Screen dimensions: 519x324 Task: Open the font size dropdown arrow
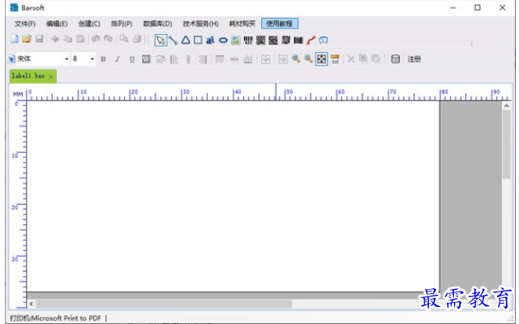point(92,59)
